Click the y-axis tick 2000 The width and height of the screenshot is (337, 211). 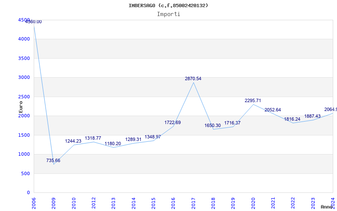(24, 116)
